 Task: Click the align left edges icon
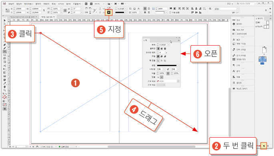(x=192, y=8)
